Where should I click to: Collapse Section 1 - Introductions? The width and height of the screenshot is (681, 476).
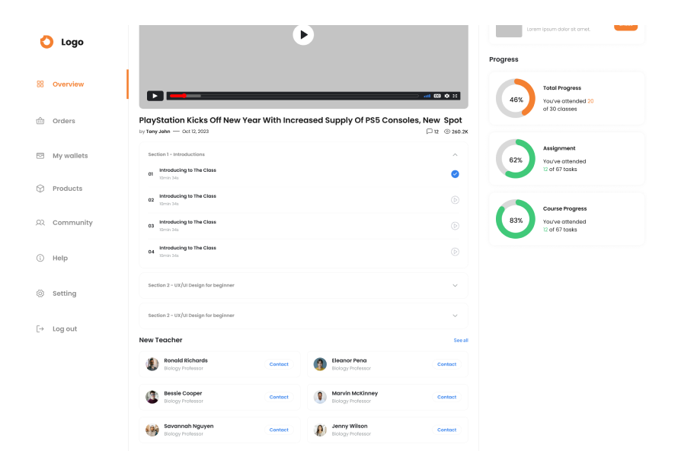click(x=455, y=154)
